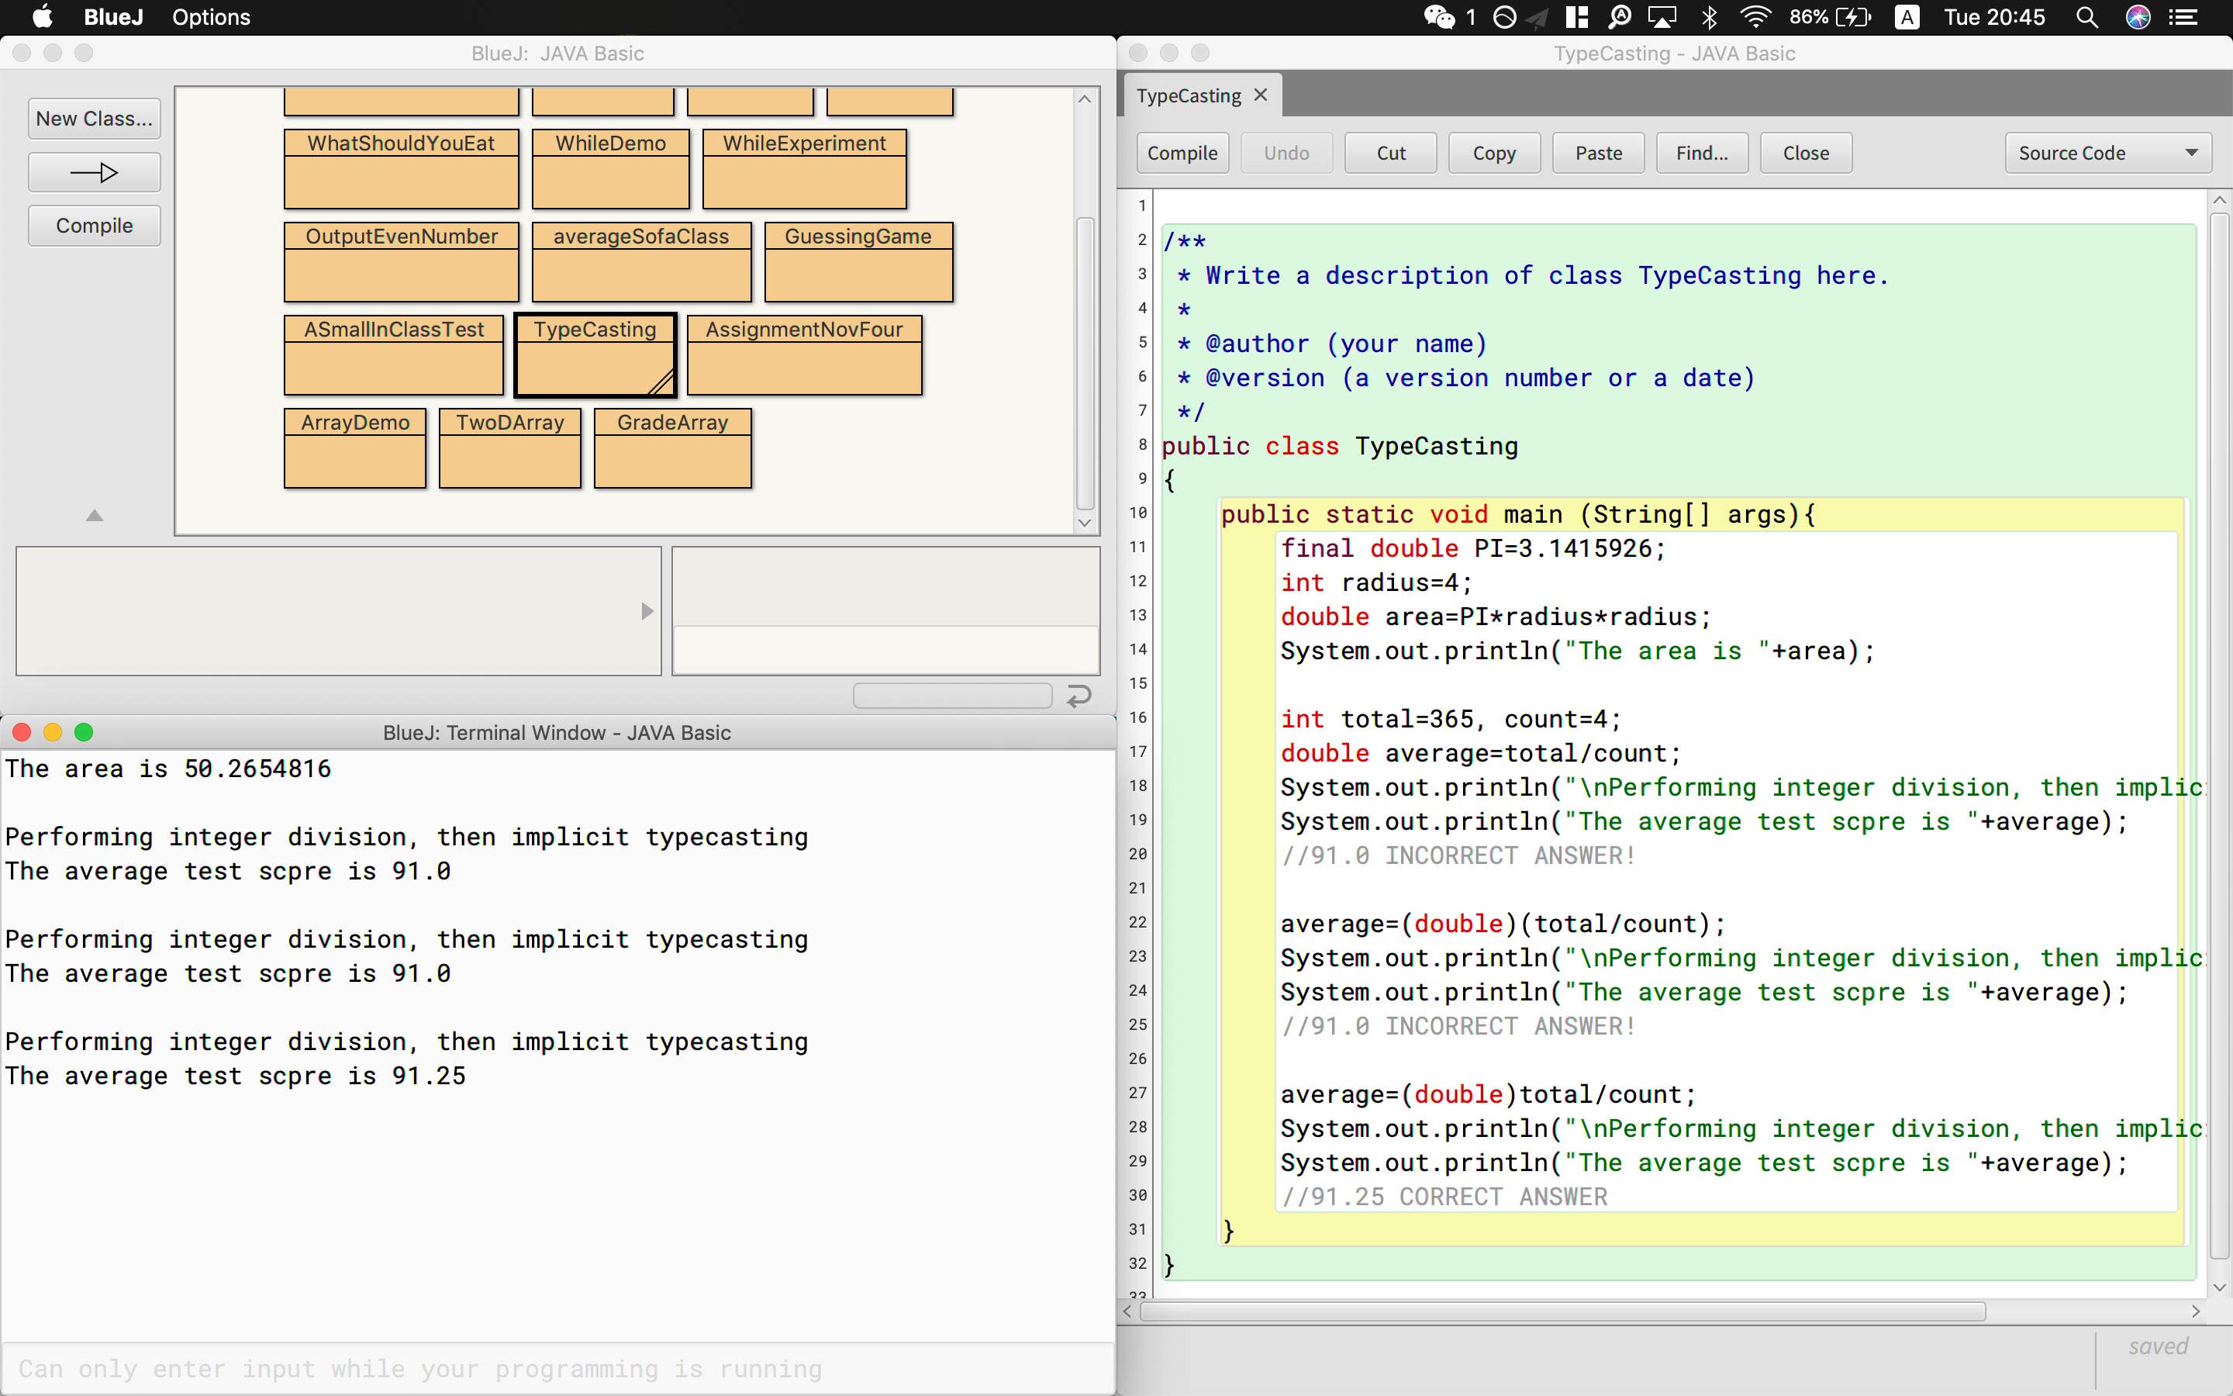Click the terminal input field

tap(557, 1368)
